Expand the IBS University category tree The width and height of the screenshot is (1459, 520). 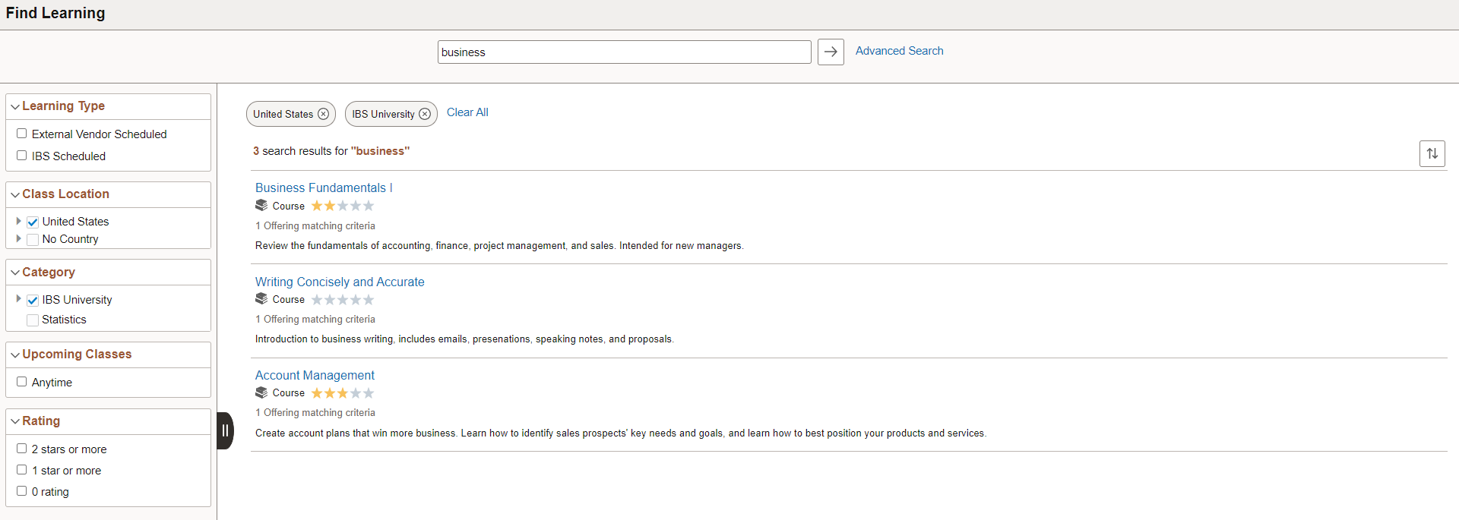pyautogui.click(x=18, y=299)
